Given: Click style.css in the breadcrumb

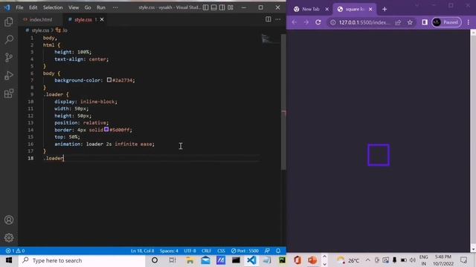Looking at the screenshot, I should [40, 30].
